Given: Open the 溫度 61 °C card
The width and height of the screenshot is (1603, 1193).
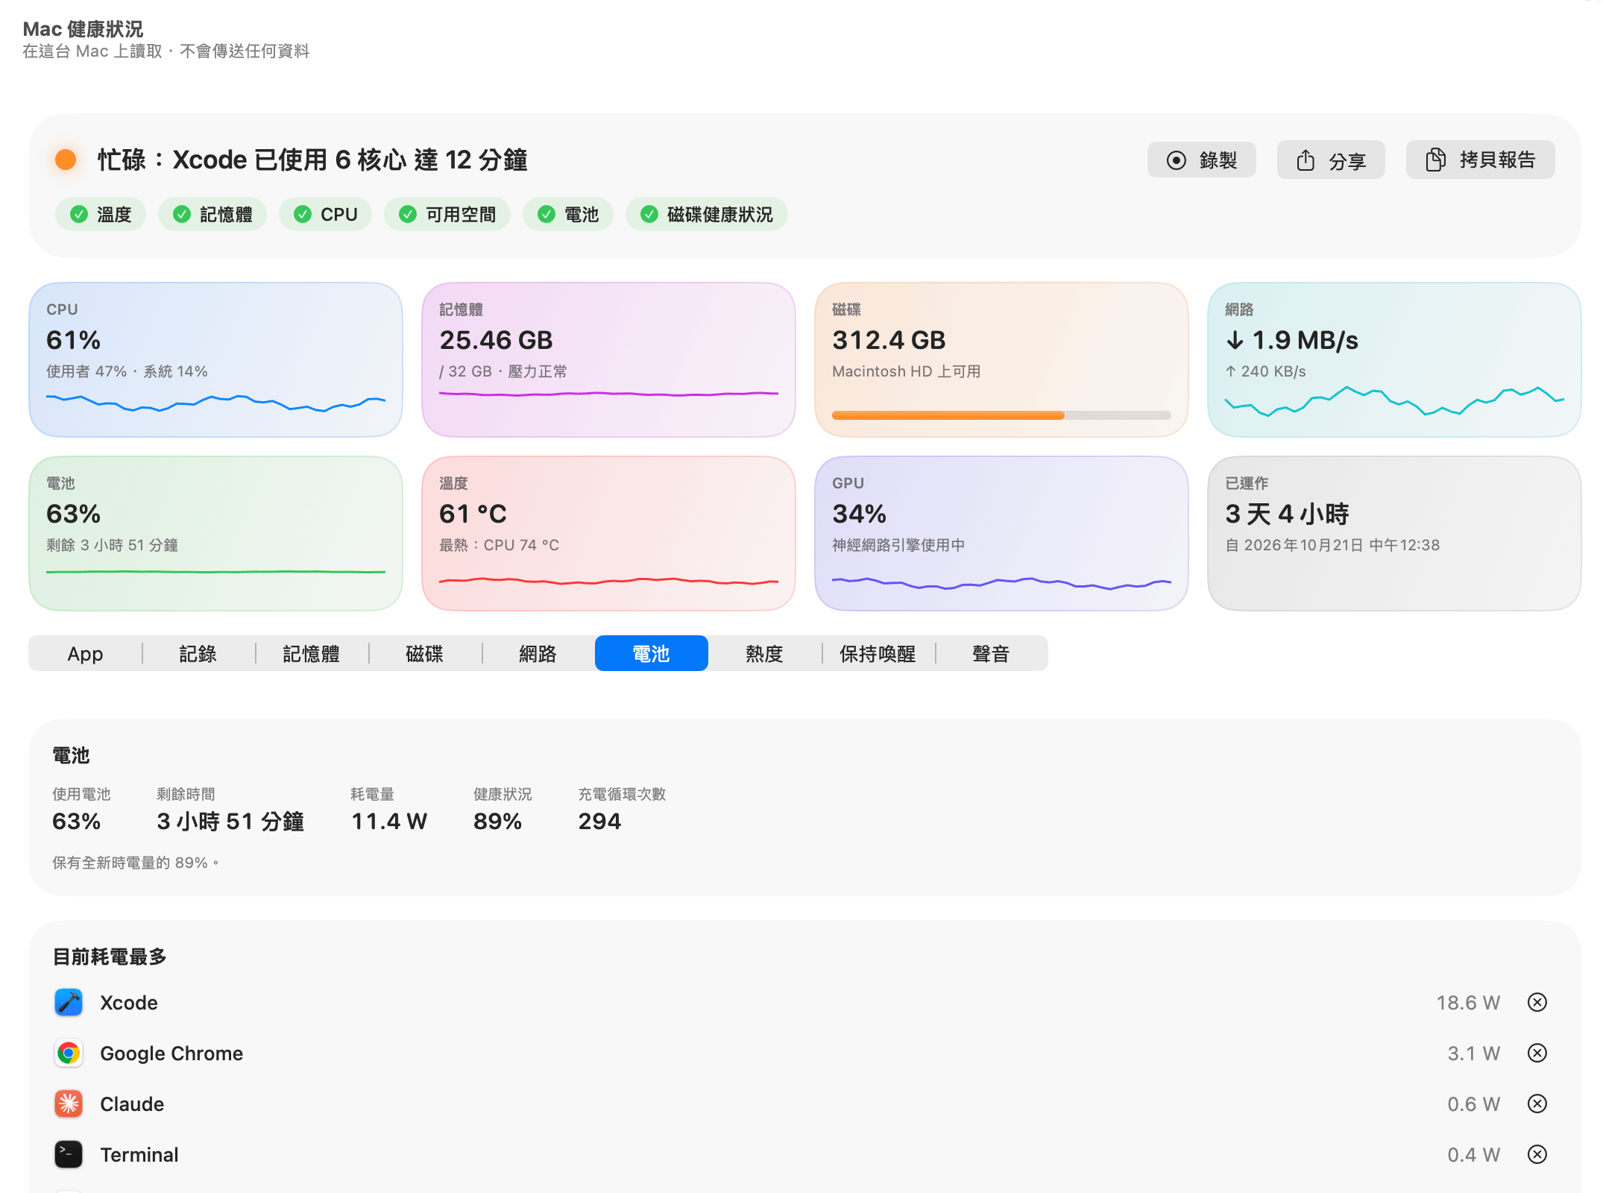Looking at the screenshot, I should pyautogui.click(x=608, y=533).
